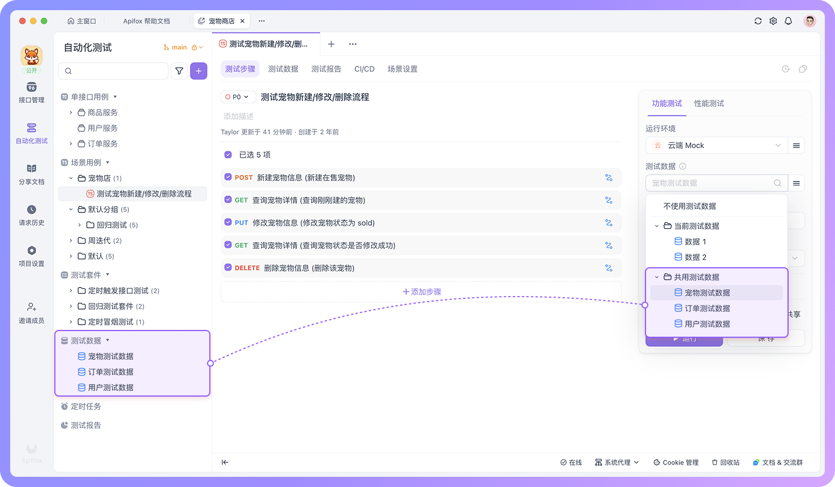
Task: Open 请求历史 panel
Action: (31, 215)
